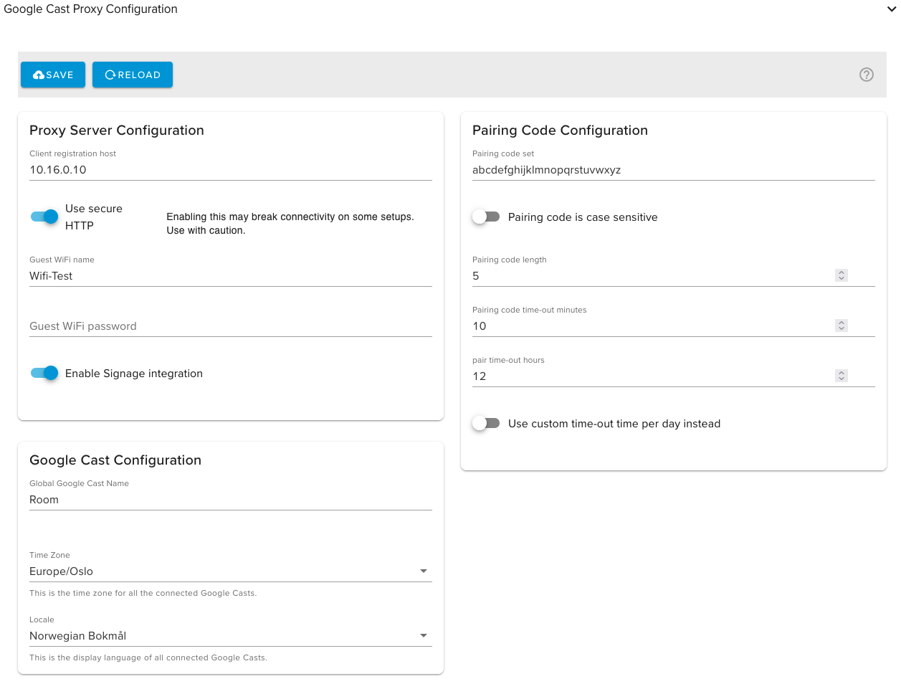Edit the Pairing code set field

(x=673, y=170)
